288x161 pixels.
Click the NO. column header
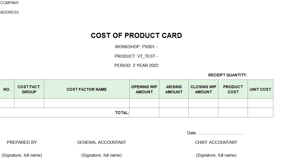pos(7,89)
